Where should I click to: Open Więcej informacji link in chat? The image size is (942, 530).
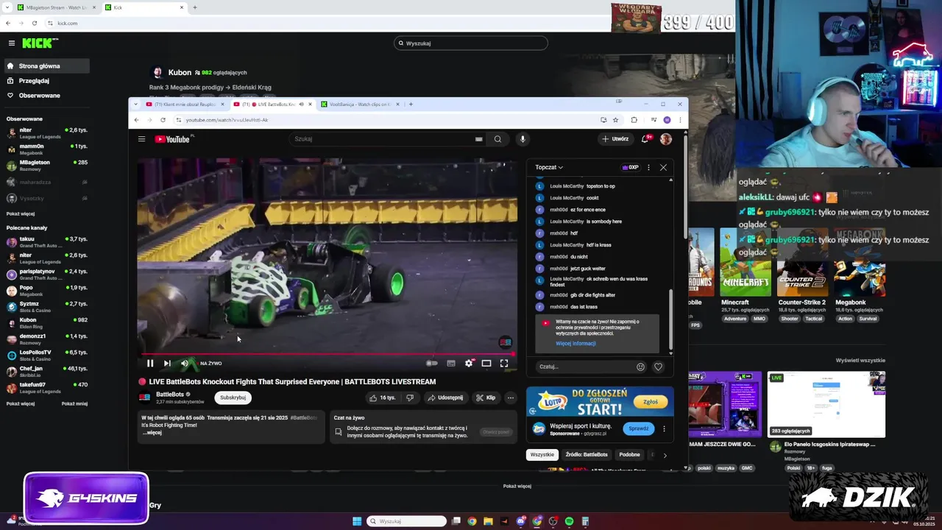click(x=576, y=343)
